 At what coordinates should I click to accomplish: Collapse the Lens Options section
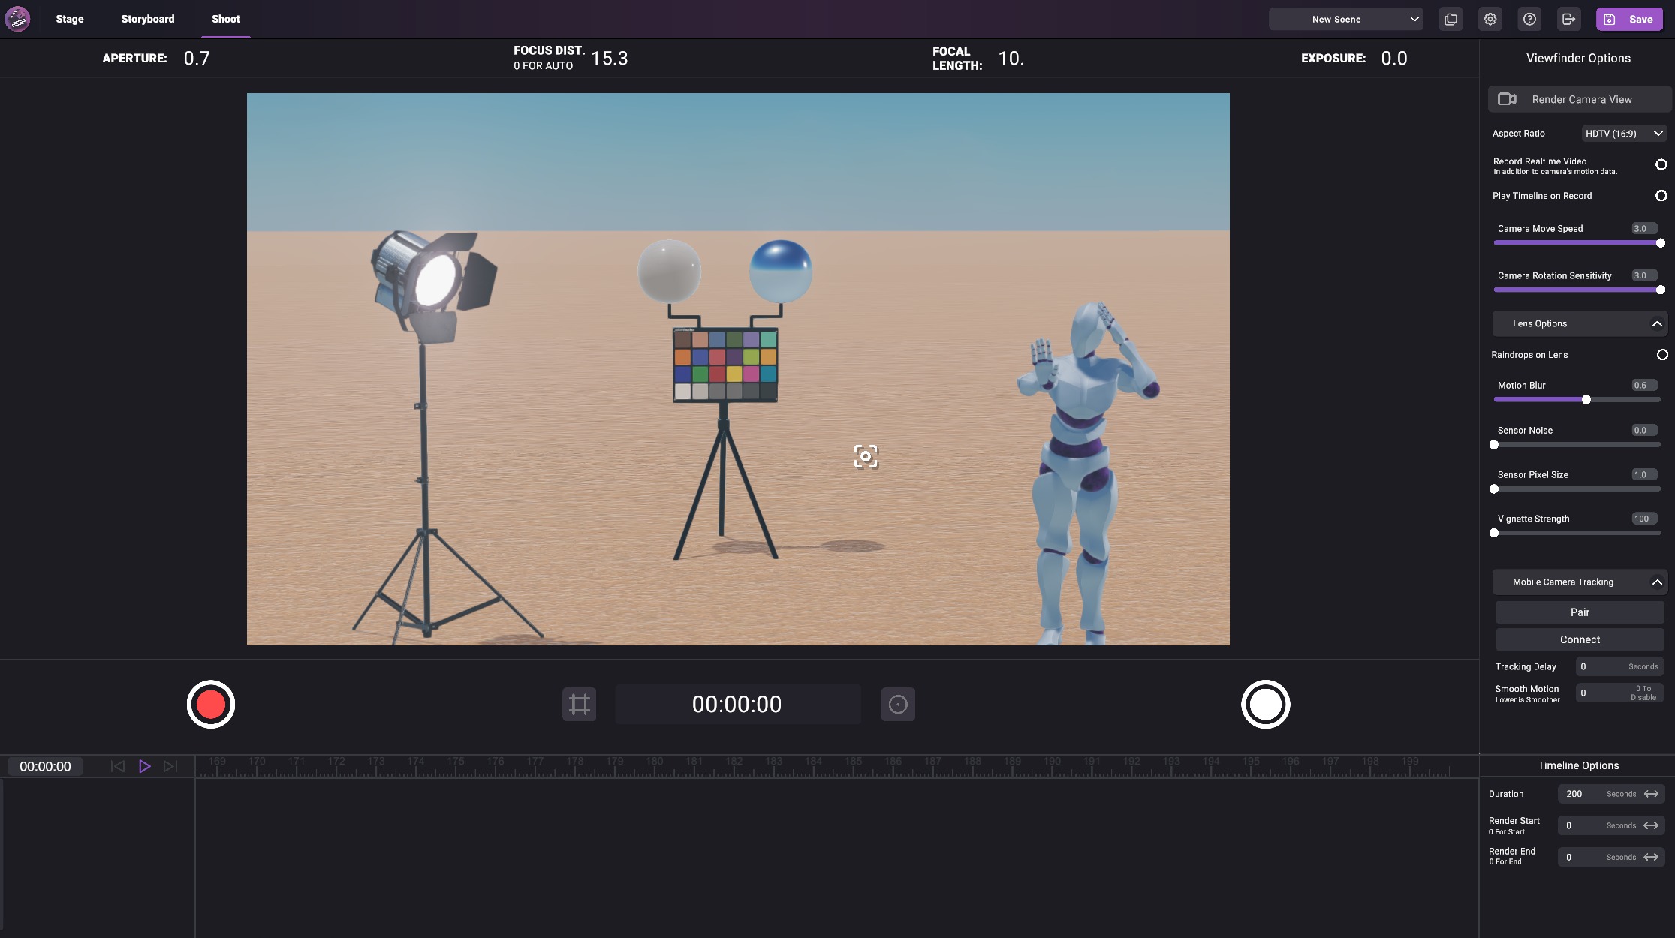point(1580,324)
